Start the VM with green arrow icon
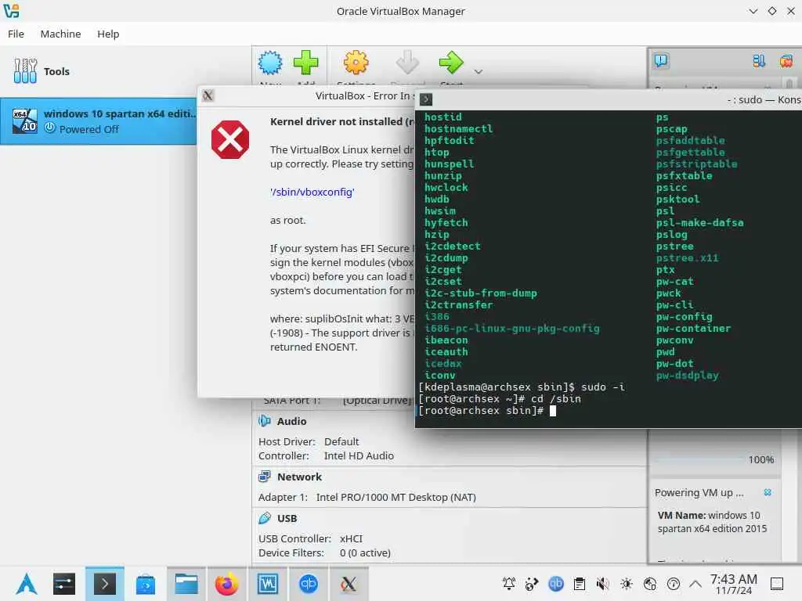 pos(451,63)
